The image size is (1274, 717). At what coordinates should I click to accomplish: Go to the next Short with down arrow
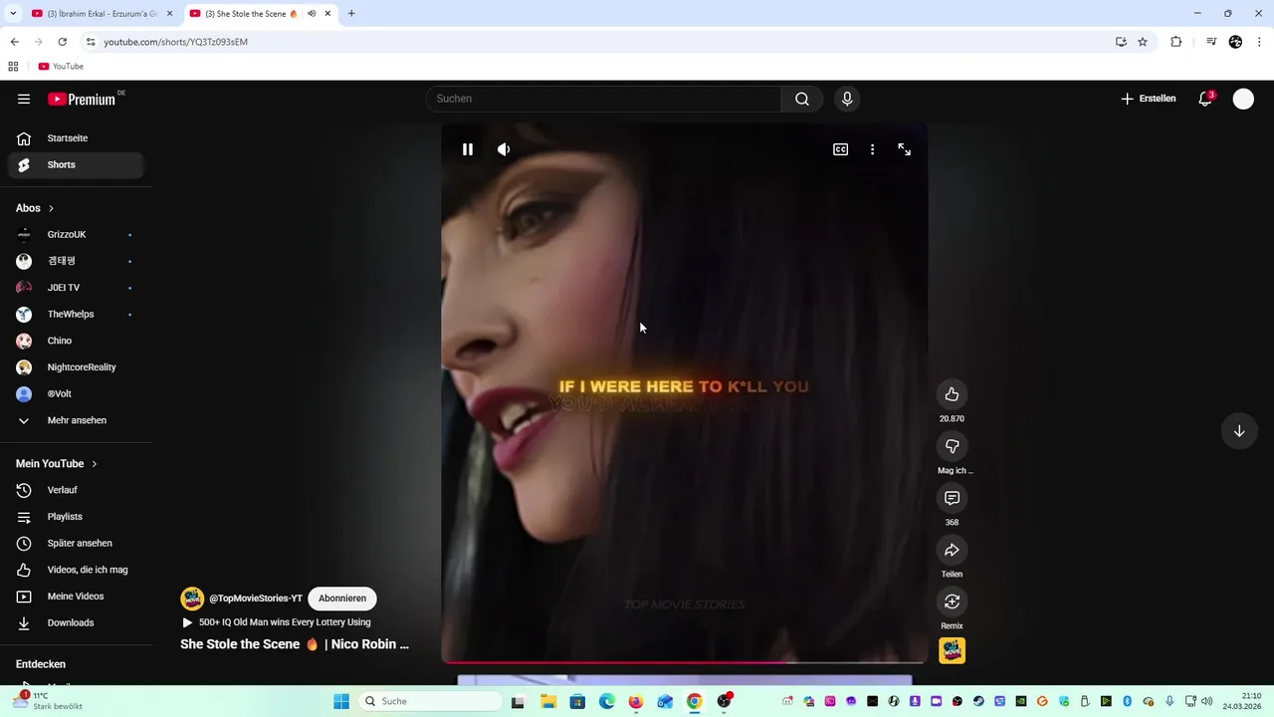1239,431
